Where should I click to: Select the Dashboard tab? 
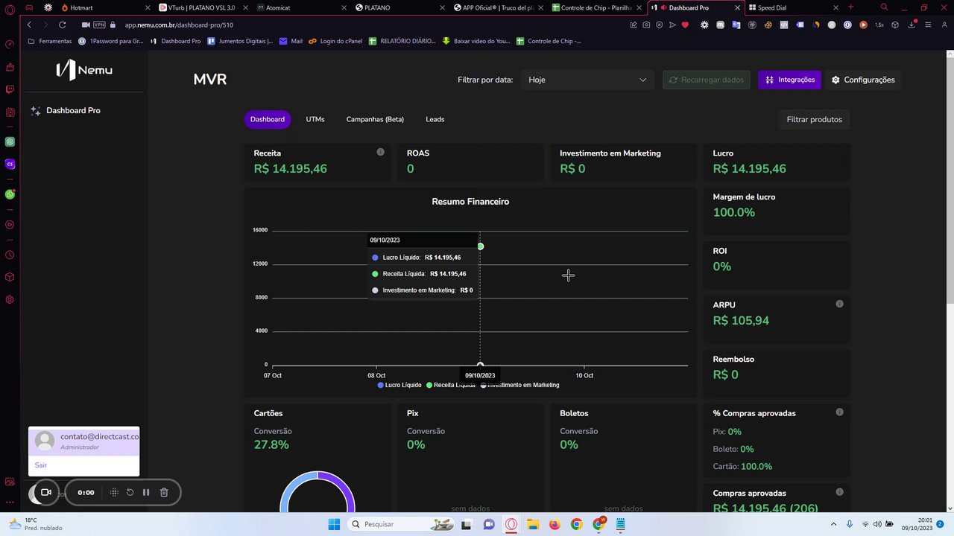click(267, 119)
